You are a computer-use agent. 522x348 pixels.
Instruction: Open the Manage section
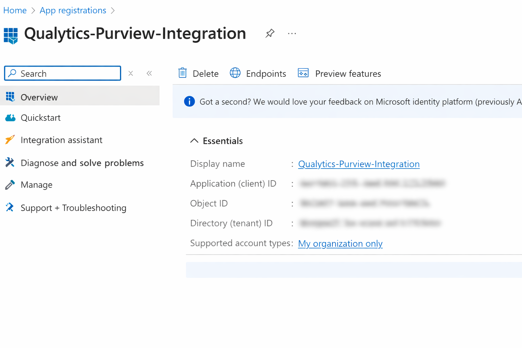36,185
